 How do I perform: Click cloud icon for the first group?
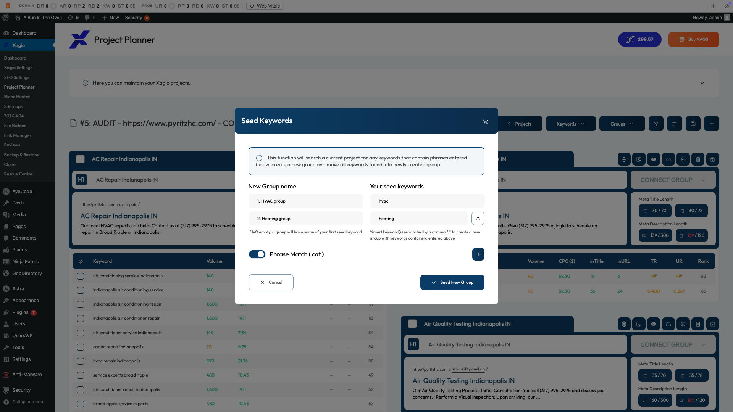[x=668, y=159]
